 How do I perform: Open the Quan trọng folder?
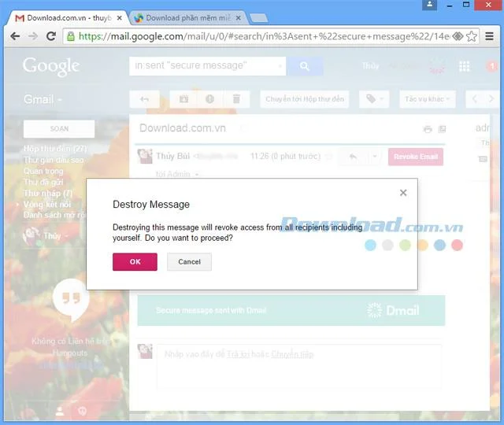[43, 172]
